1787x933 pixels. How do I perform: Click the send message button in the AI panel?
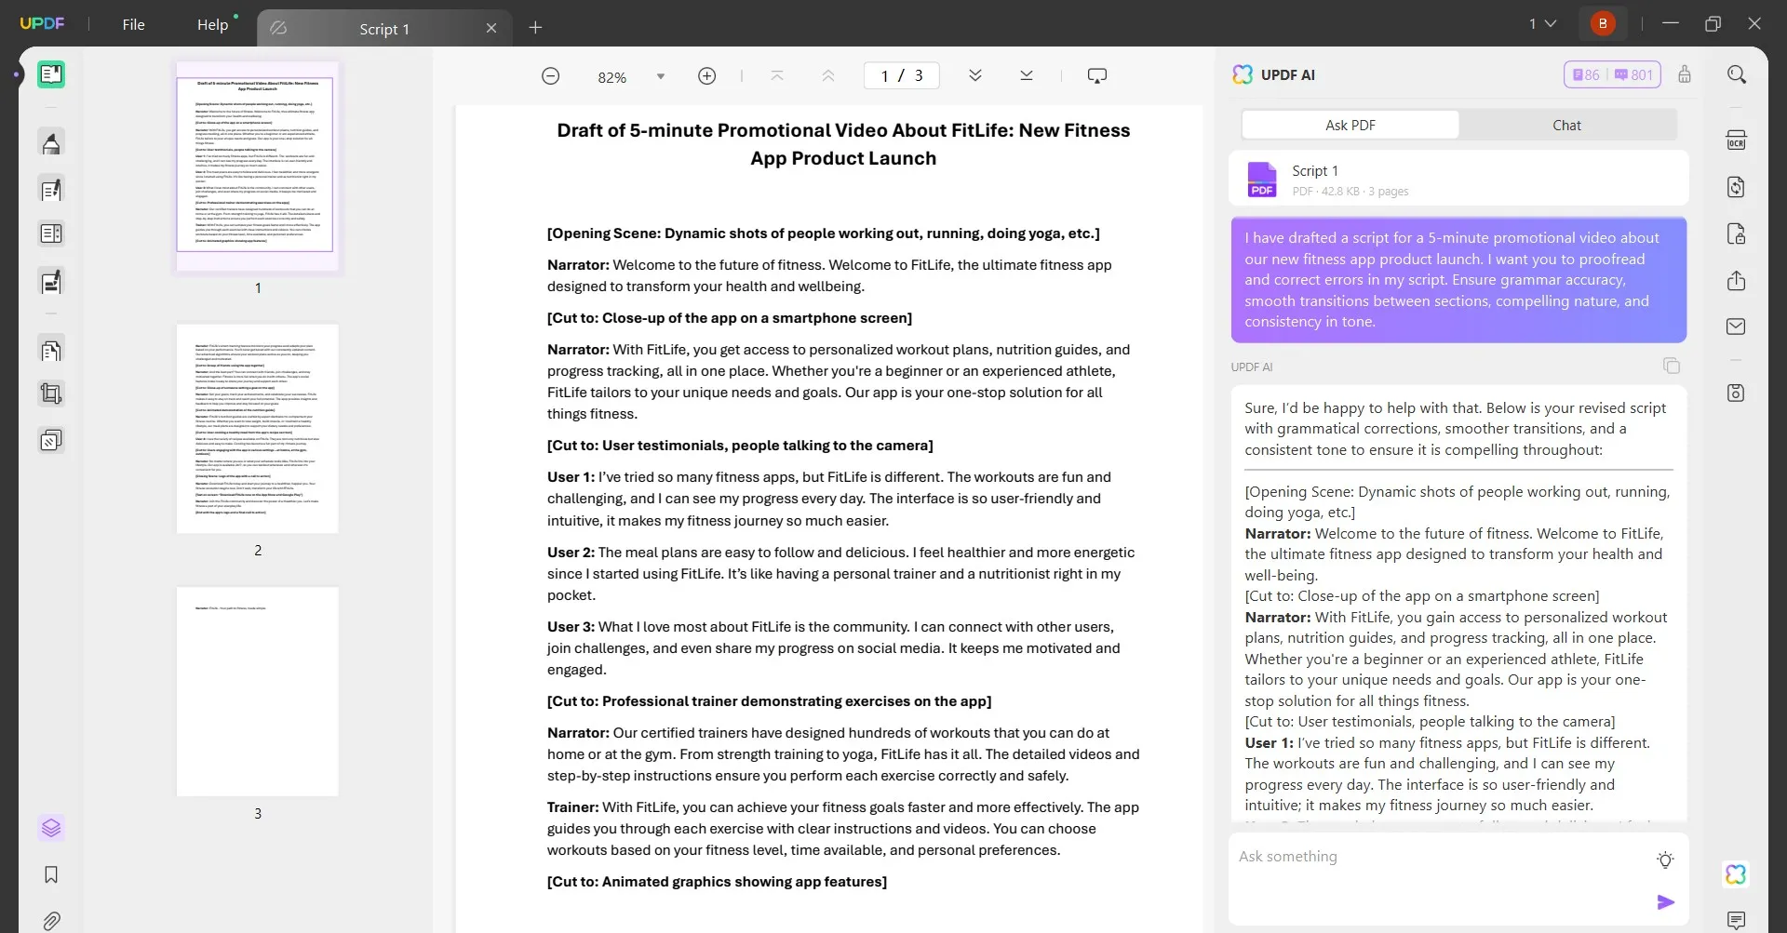(x=1666, y=901)
